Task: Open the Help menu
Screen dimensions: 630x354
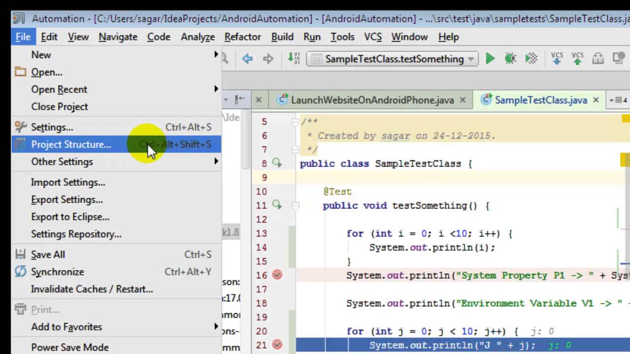Action: point(448,37)
